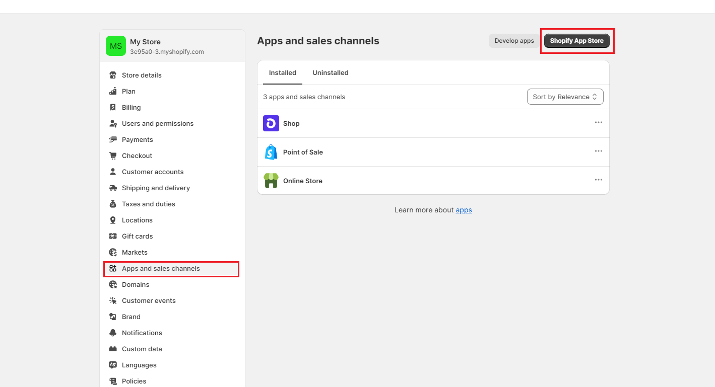Click the Domains globe icon

[113, 284]
